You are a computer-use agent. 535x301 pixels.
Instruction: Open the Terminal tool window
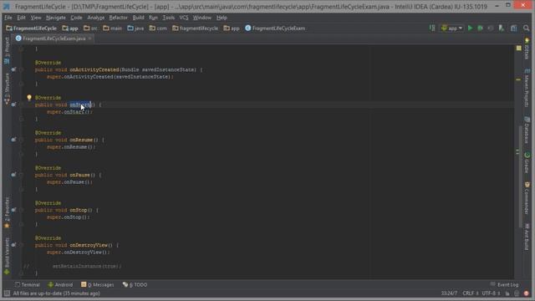pos(28,284)
